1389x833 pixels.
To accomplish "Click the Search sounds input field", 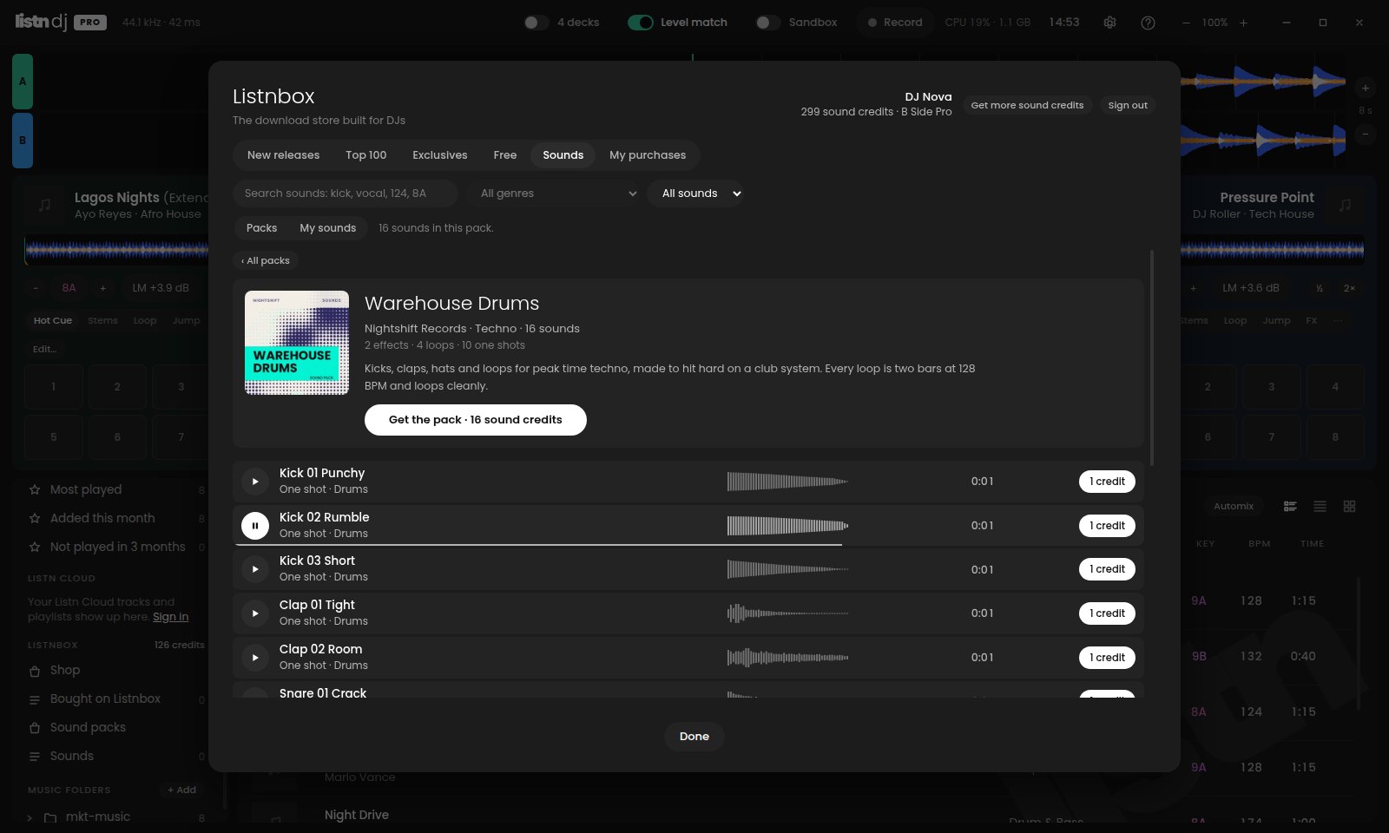I will [346, 193].
